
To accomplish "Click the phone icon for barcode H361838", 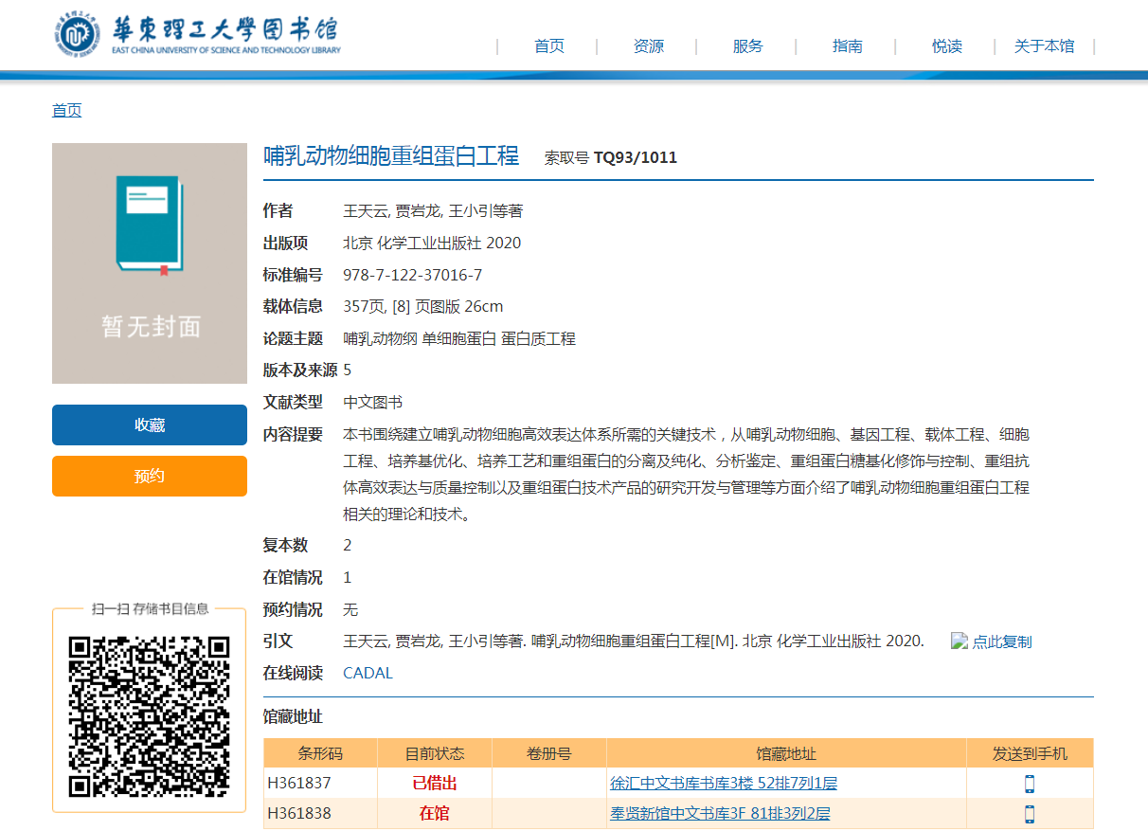I will pyautogui.click(x=1030, y=814).
